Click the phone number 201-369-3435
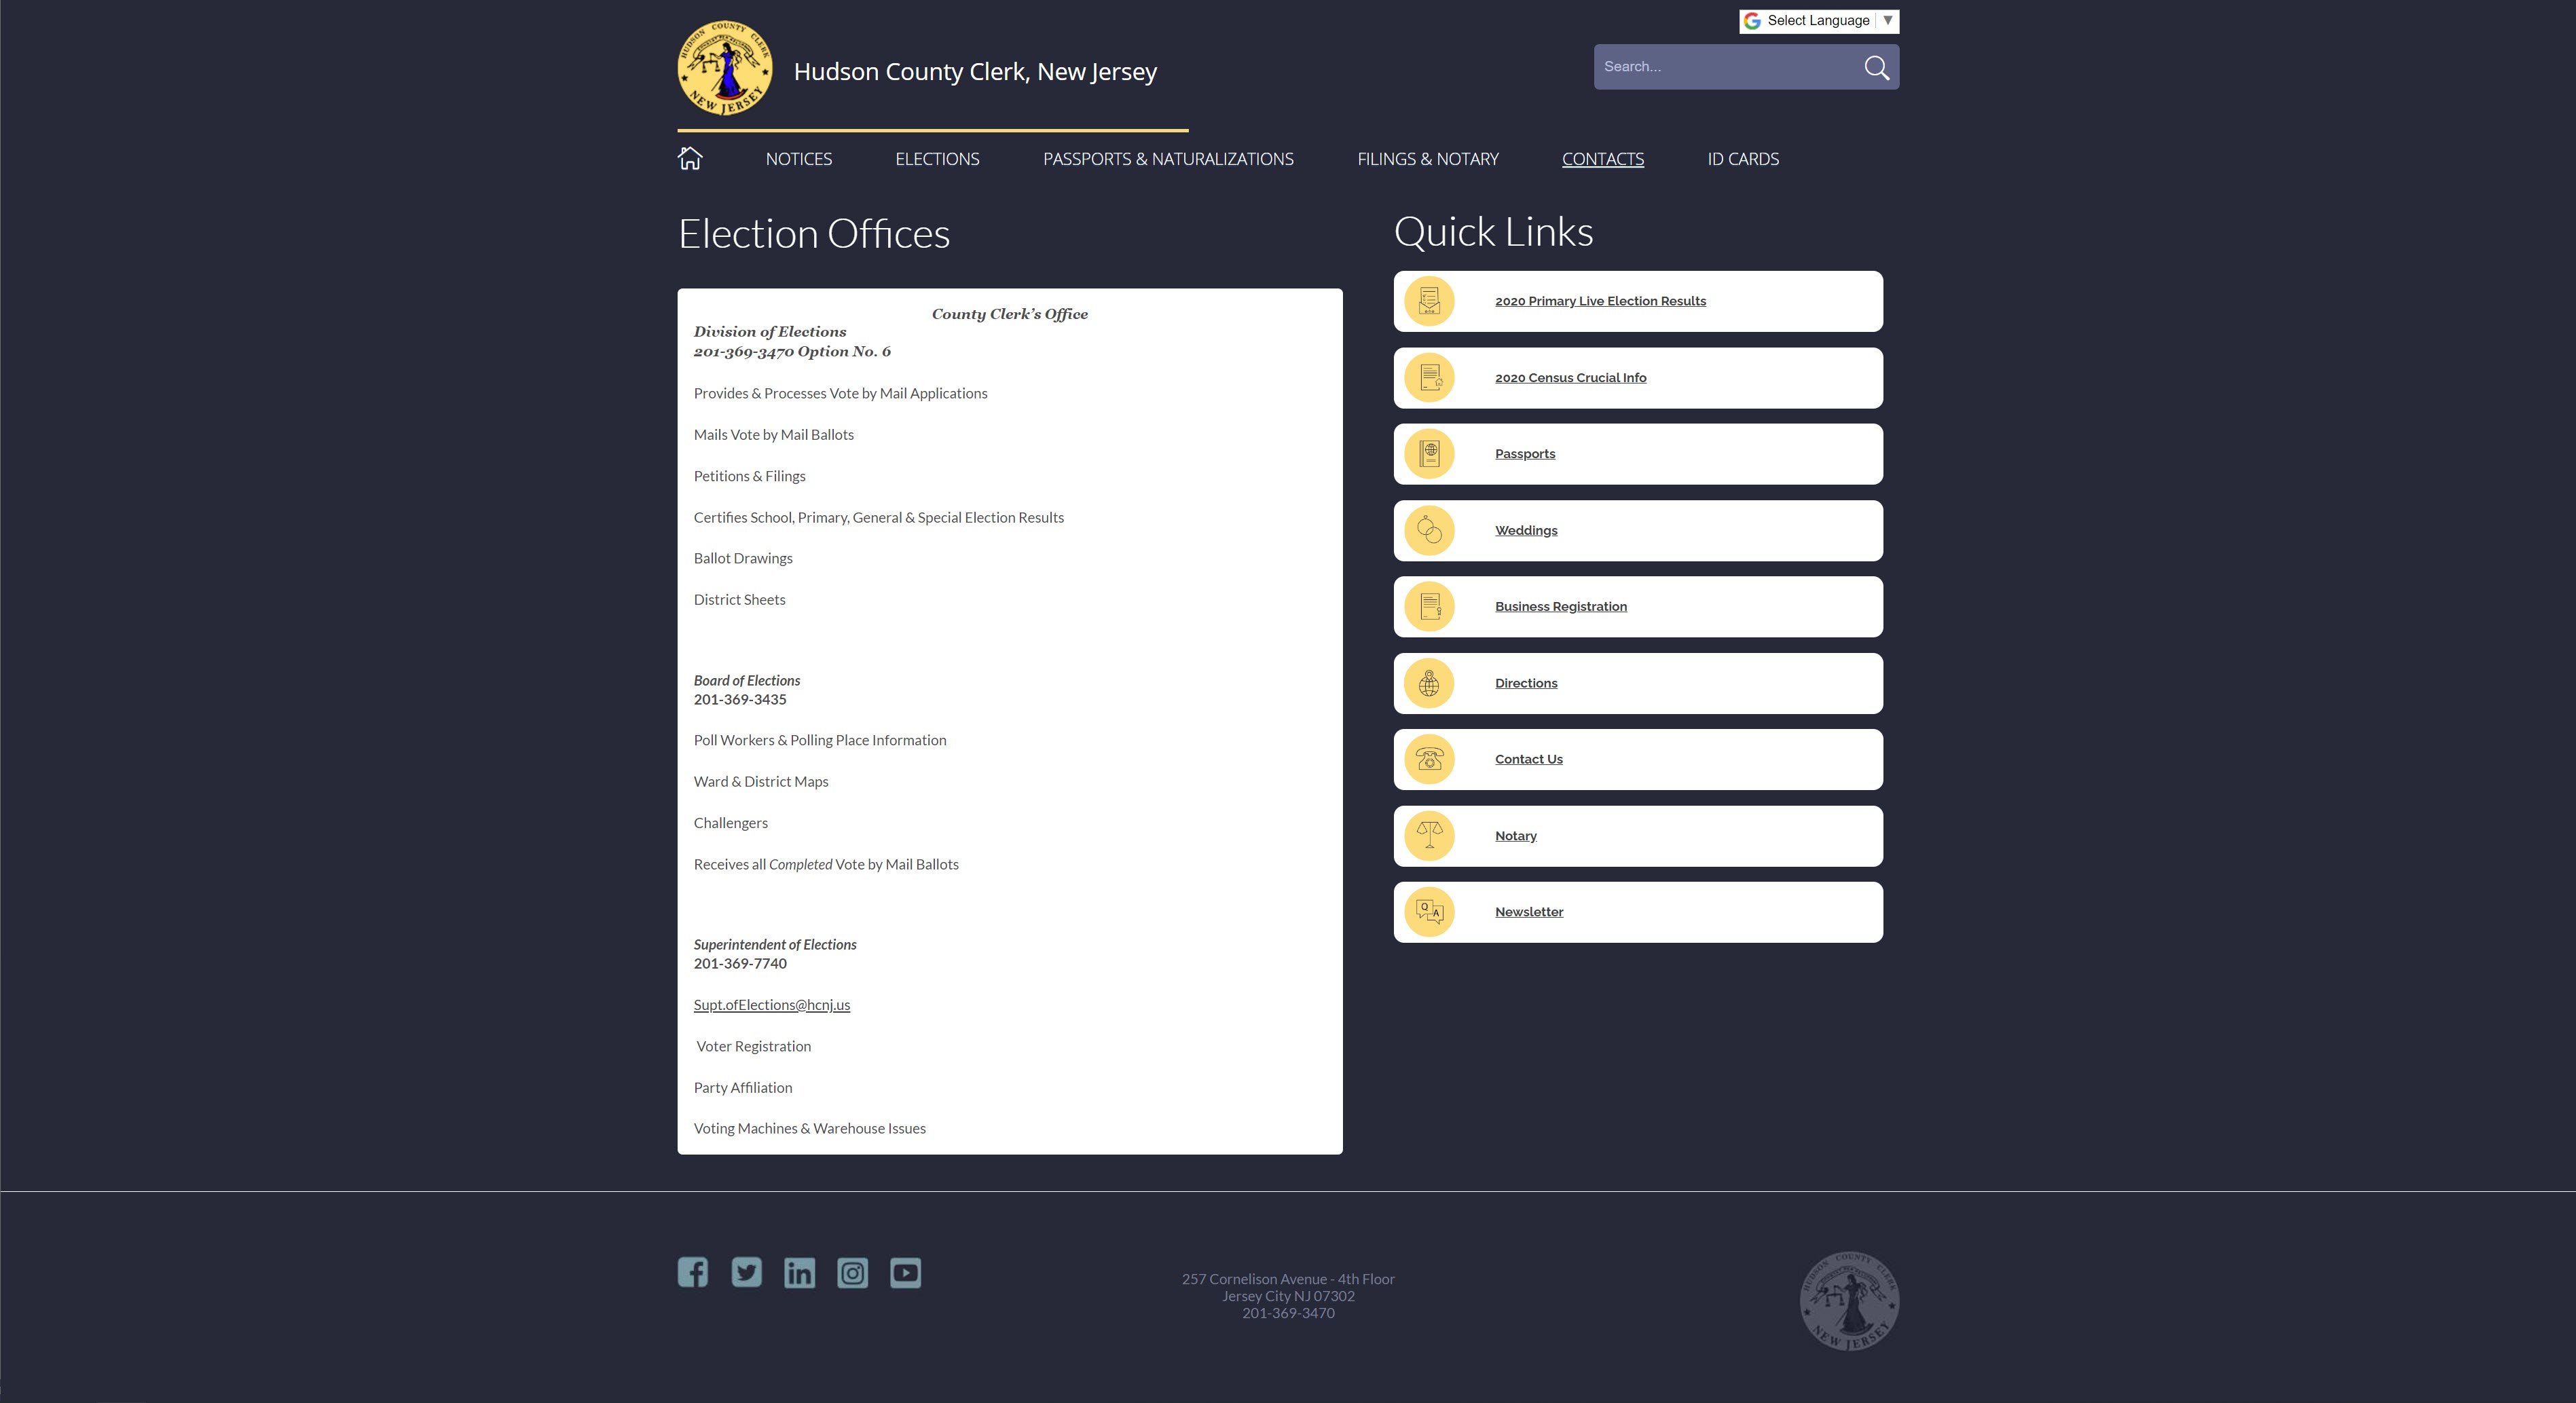 pos(740,700)
